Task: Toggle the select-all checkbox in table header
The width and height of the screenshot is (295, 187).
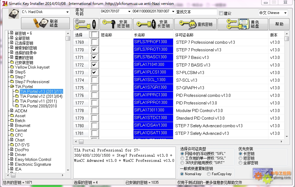Action: 94,35
